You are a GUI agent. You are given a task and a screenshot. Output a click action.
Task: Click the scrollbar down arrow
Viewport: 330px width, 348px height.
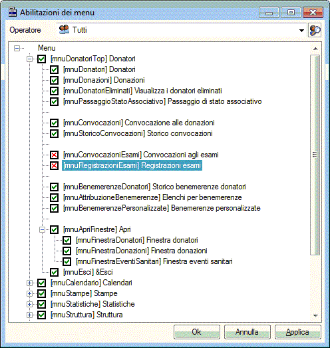pos(315,315)
